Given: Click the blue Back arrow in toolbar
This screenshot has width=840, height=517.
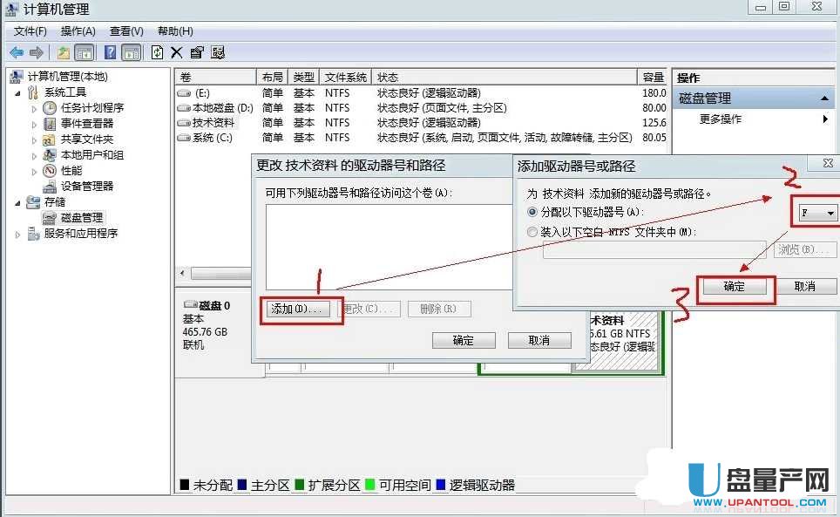Looking at the screenshot, I should [17, 52].
